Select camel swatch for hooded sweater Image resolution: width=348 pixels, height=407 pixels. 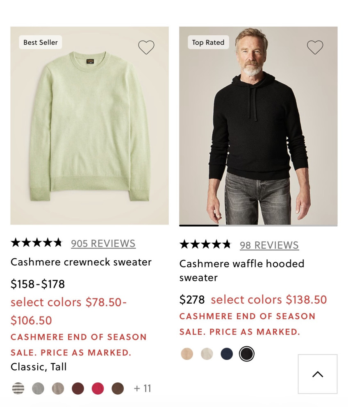point(187,354)
